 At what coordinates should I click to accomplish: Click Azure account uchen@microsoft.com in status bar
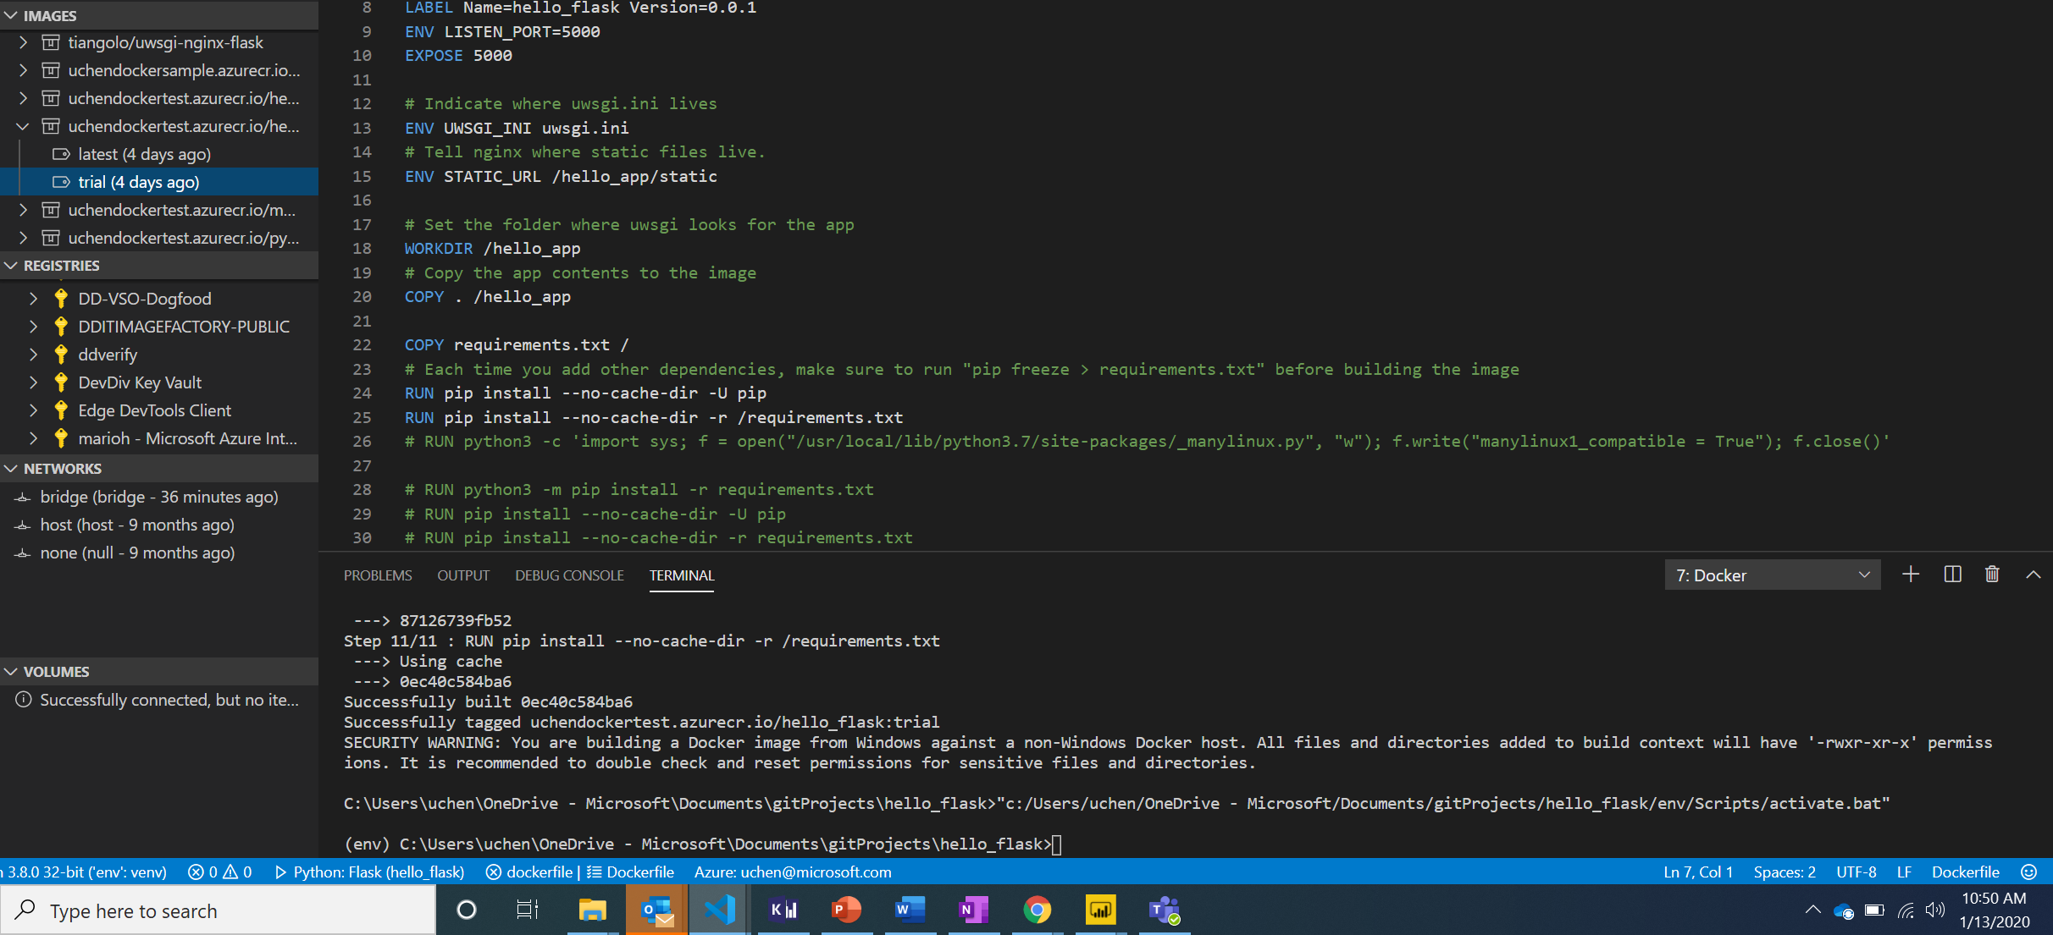[x=792, y=872]
